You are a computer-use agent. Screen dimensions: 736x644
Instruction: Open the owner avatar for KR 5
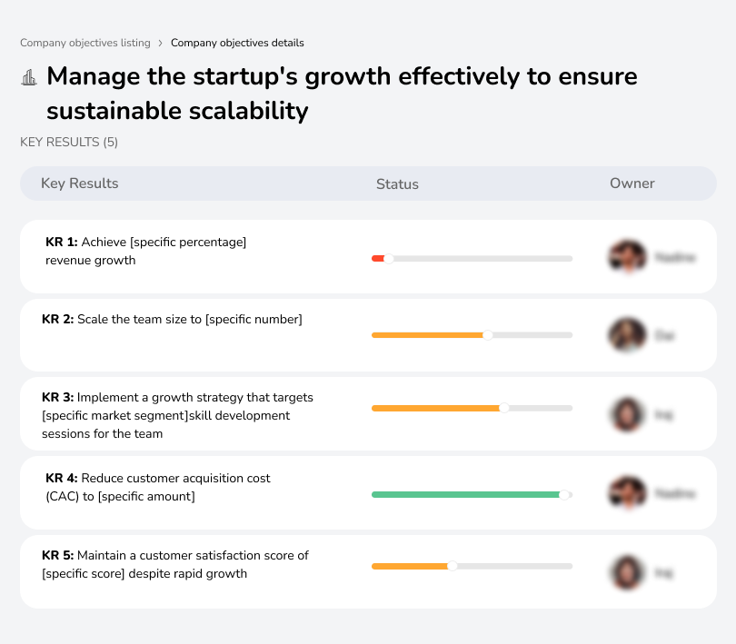coord(627,571)
